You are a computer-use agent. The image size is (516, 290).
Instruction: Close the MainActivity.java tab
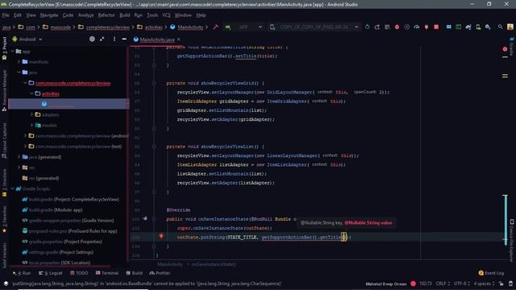pos(179,39)
